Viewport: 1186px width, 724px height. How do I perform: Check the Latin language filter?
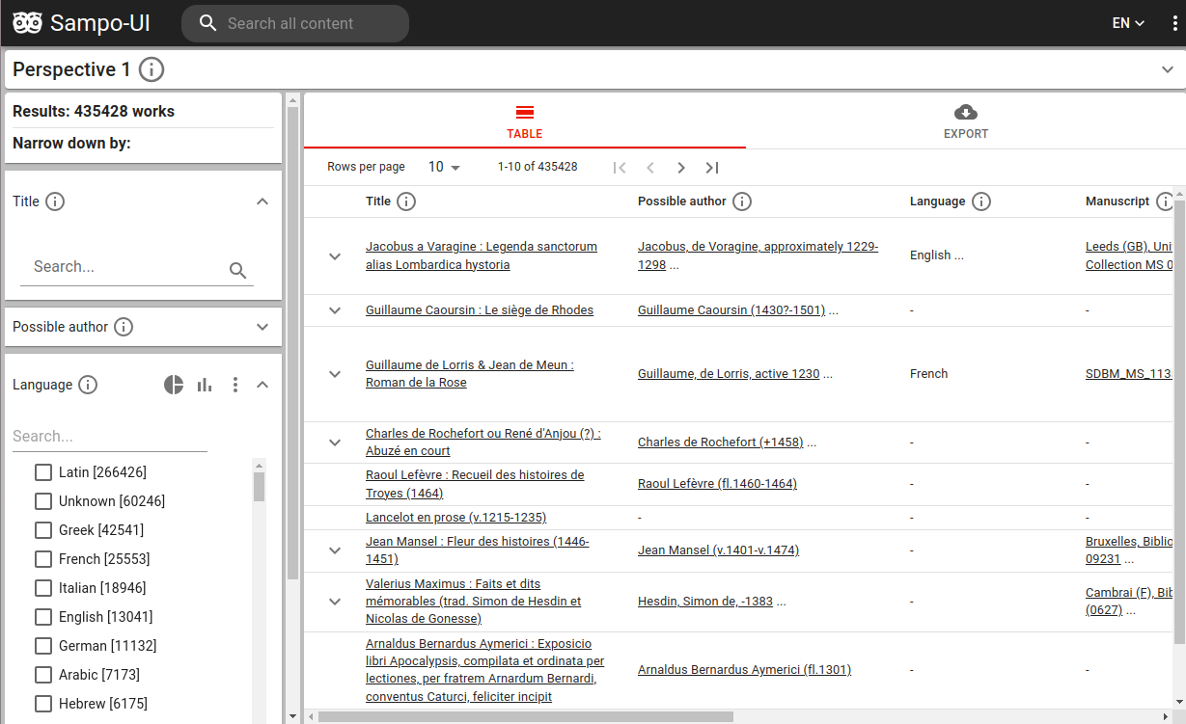(43, 472)
